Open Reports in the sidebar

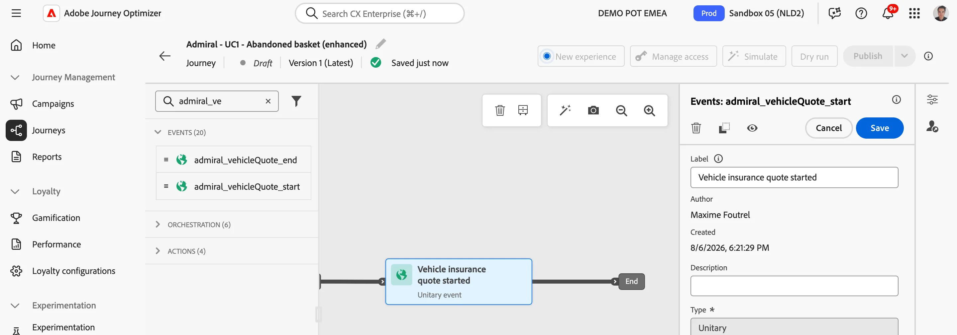pos(47,157)
